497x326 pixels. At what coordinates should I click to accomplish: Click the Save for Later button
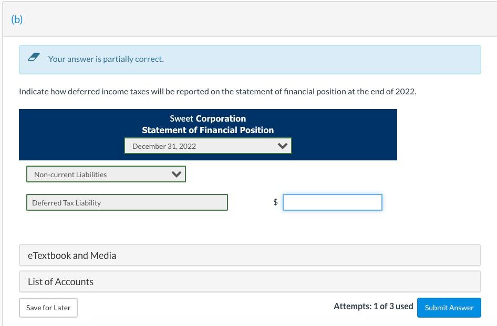click(x=48, y=308)
